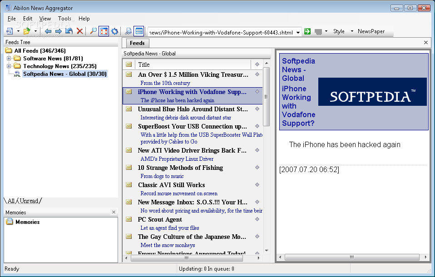Open the Style dropdown arrow
This screenshot has width=435, height=277.
352,31
